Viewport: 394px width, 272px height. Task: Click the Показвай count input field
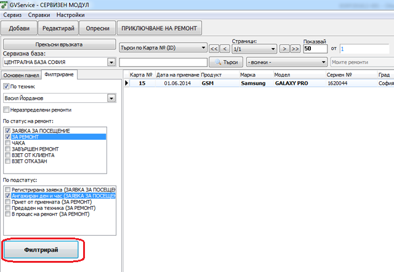(x=315, y=49)
